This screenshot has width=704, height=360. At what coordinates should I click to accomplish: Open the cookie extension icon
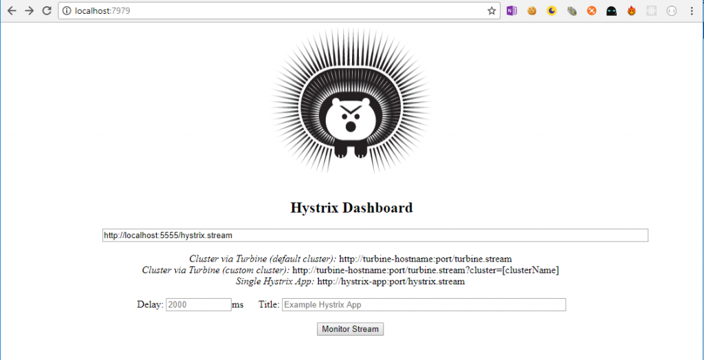pyautogui.click(x=531, y=11)
